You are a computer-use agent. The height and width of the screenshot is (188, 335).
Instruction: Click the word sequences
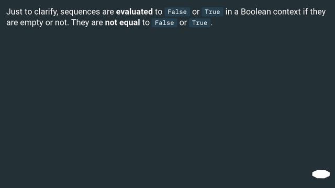[x=80, y=12]
